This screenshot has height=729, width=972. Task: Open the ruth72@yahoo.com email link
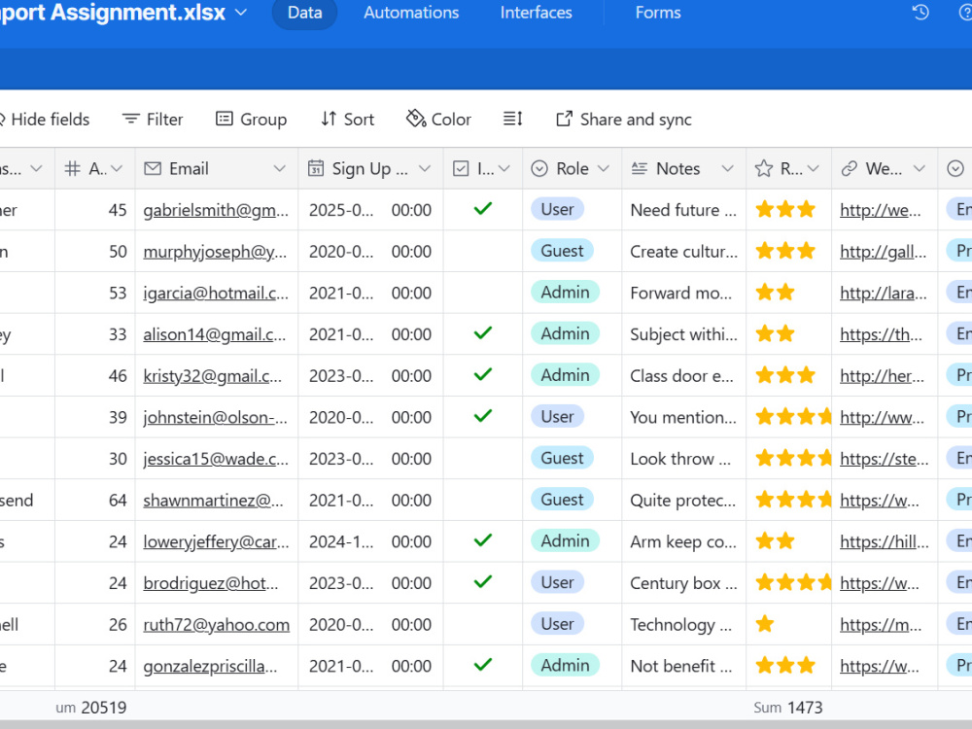[x=217, y=625]
